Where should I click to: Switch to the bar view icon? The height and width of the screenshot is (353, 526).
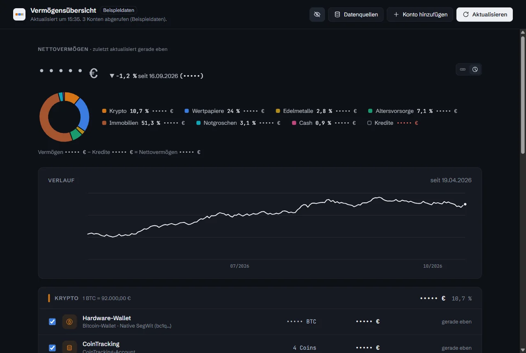(463, 69)
